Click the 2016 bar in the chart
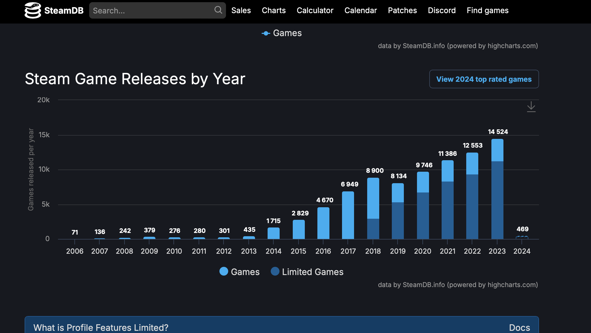This screenshot has width=591, height=333. (323, 223)
